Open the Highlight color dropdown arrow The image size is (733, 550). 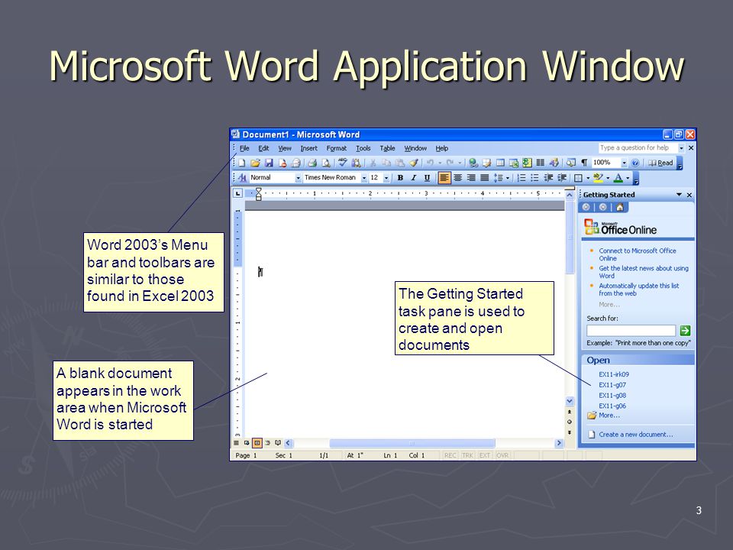[608, 178]
